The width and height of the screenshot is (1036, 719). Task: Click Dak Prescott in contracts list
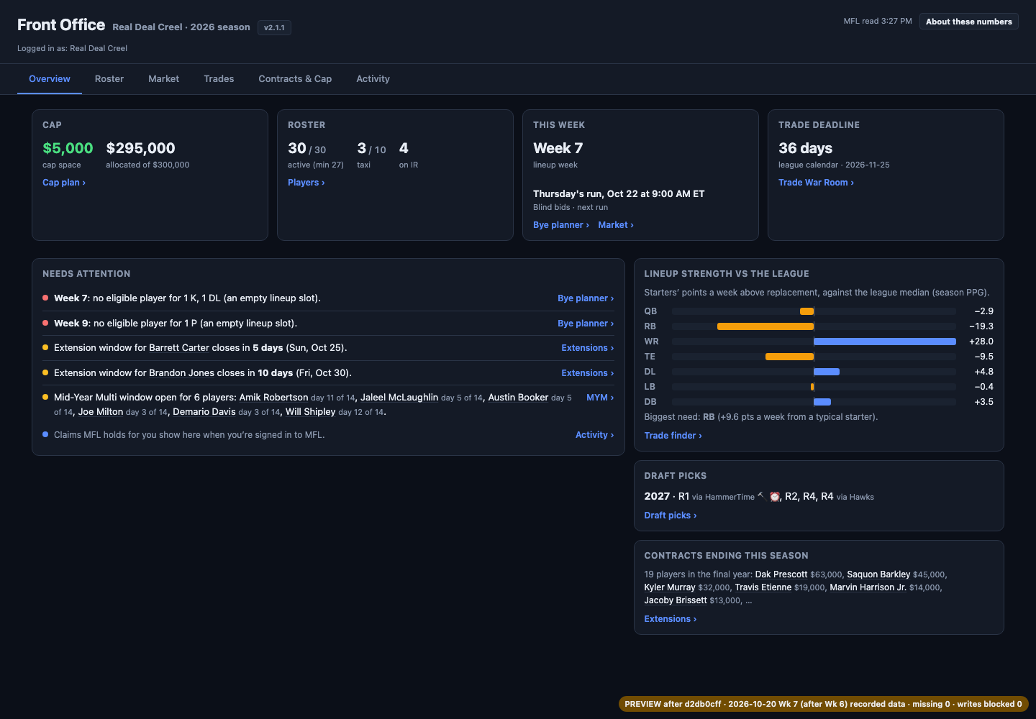click(781, 574)
